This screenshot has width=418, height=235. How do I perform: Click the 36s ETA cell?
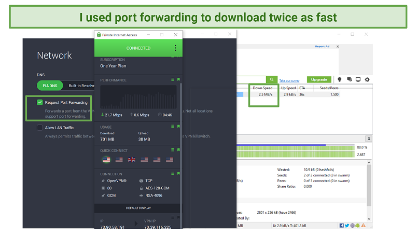[x=302, y=94]
